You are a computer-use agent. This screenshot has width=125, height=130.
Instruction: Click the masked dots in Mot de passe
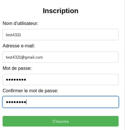[16, 80]
